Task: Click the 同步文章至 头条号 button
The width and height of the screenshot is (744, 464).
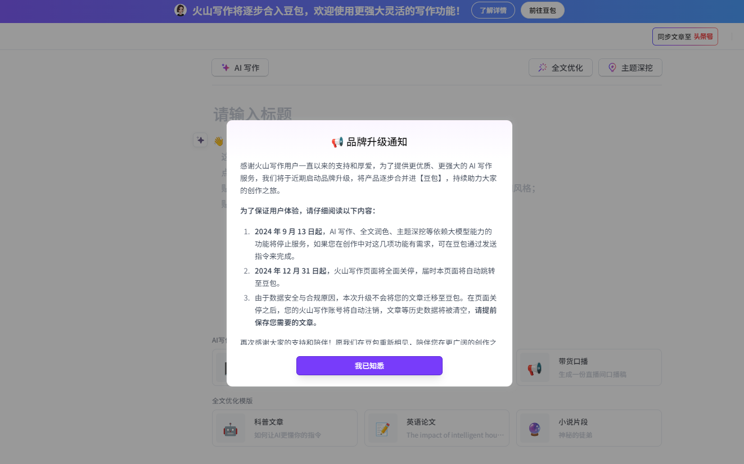Action: (x=685, y=37)
